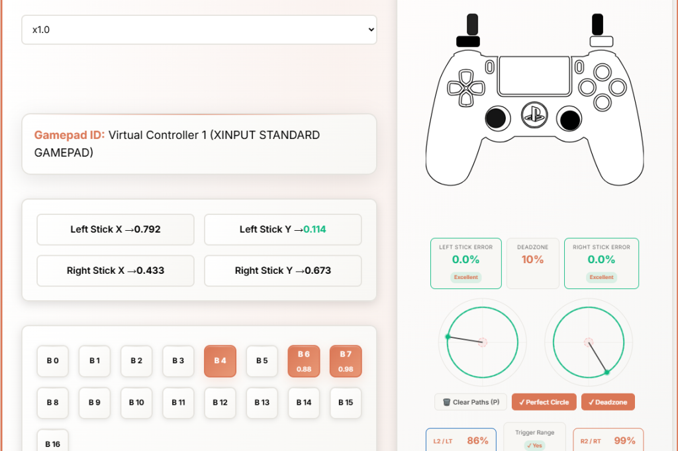Click the left stick path visualization circle

click(x=482, y=342)
